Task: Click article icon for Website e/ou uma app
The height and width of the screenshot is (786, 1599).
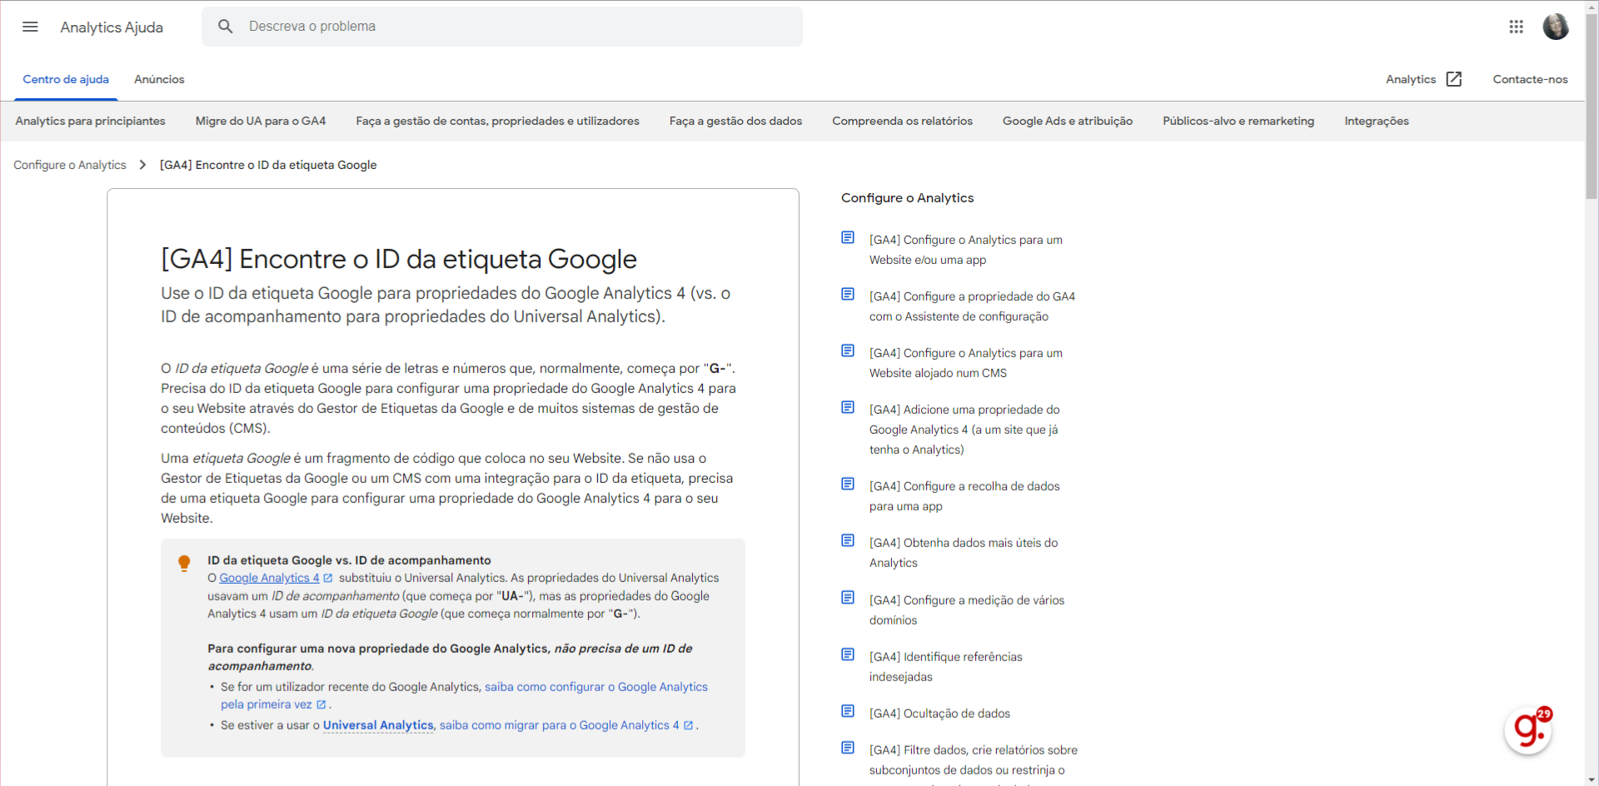Action: pos(848,238)
